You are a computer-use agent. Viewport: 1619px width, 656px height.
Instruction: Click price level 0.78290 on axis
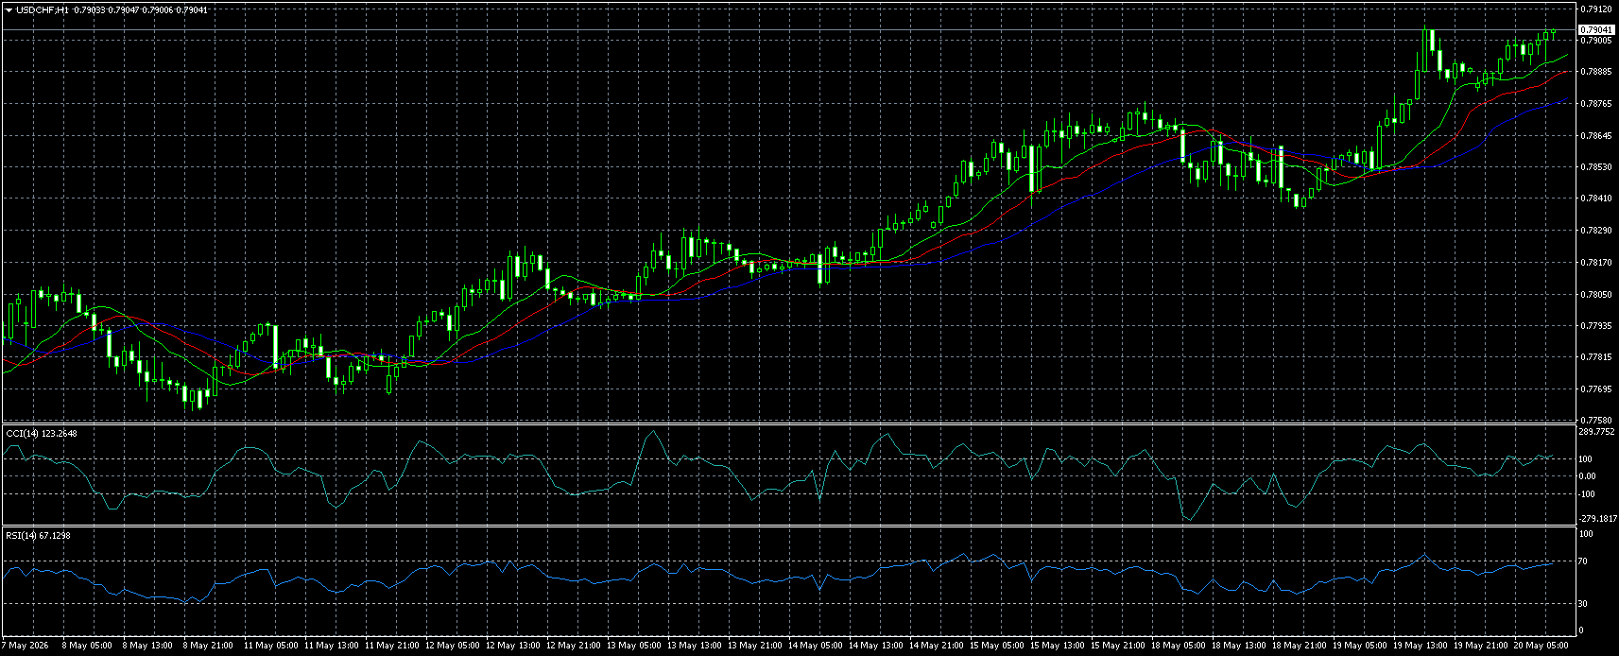[1595, 231]
